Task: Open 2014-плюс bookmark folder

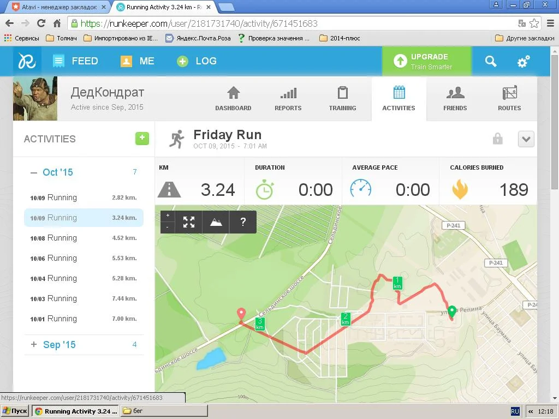Action: pyautogui.click(x=340, y=38)
